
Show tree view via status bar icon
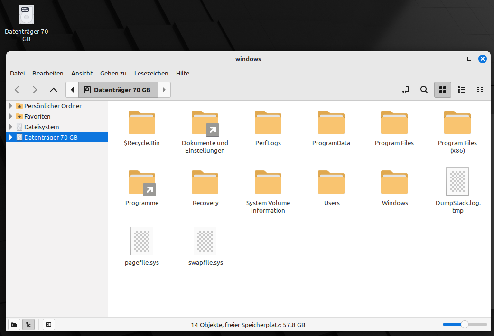pyautogui.click(x=28, y=325)
